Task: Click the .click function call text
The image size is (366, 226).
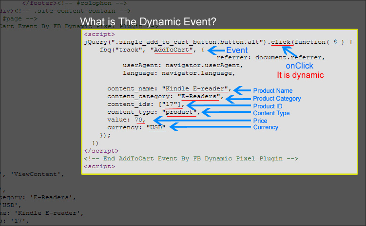Action: [281, 42]
